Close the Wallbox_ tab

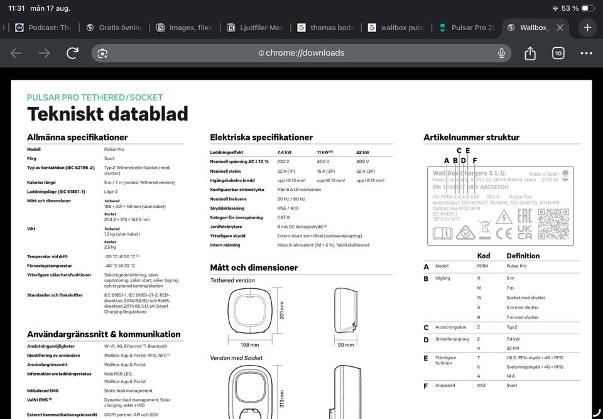pos(560,28)
